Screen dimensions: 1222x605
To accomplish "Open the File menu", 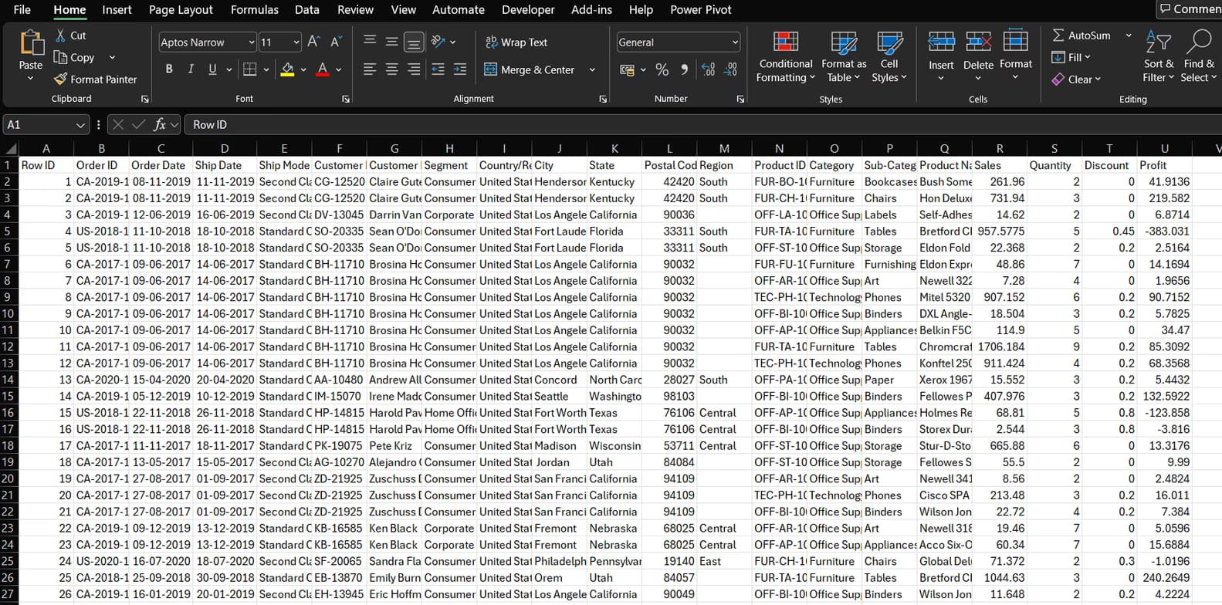I will 22,9.
